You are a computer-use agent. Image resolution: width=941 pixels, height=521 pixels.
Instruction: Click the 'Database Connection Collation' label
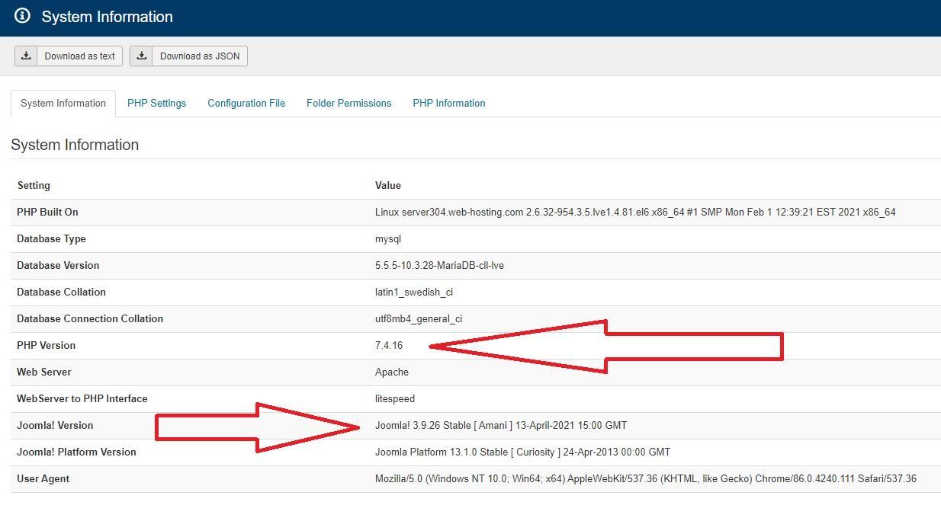coord(90,318)
